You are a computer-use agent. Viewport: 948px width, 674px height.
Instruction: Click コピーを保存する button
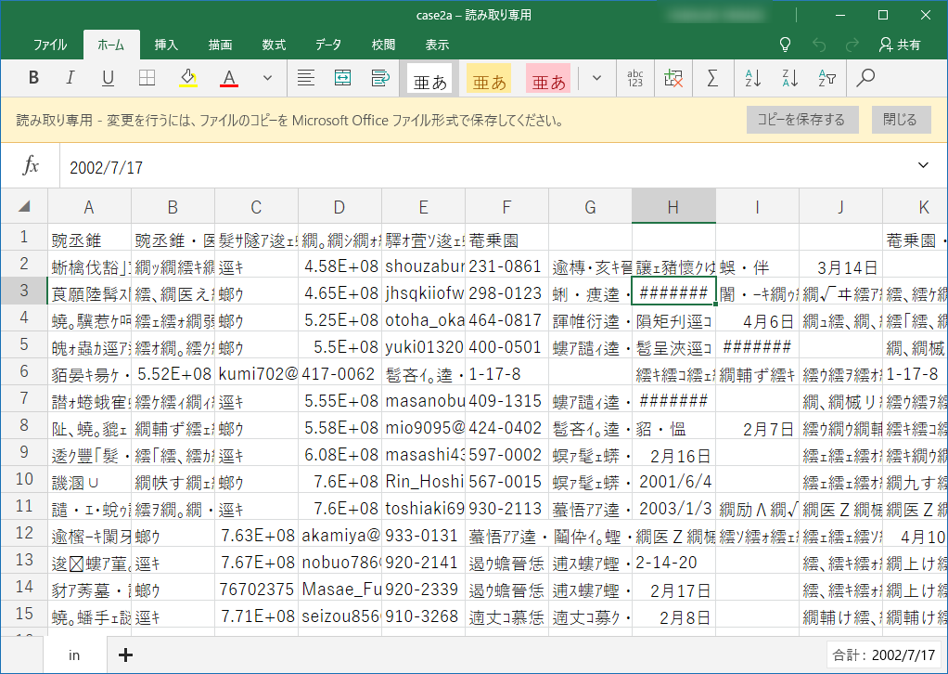click(802, 120)
